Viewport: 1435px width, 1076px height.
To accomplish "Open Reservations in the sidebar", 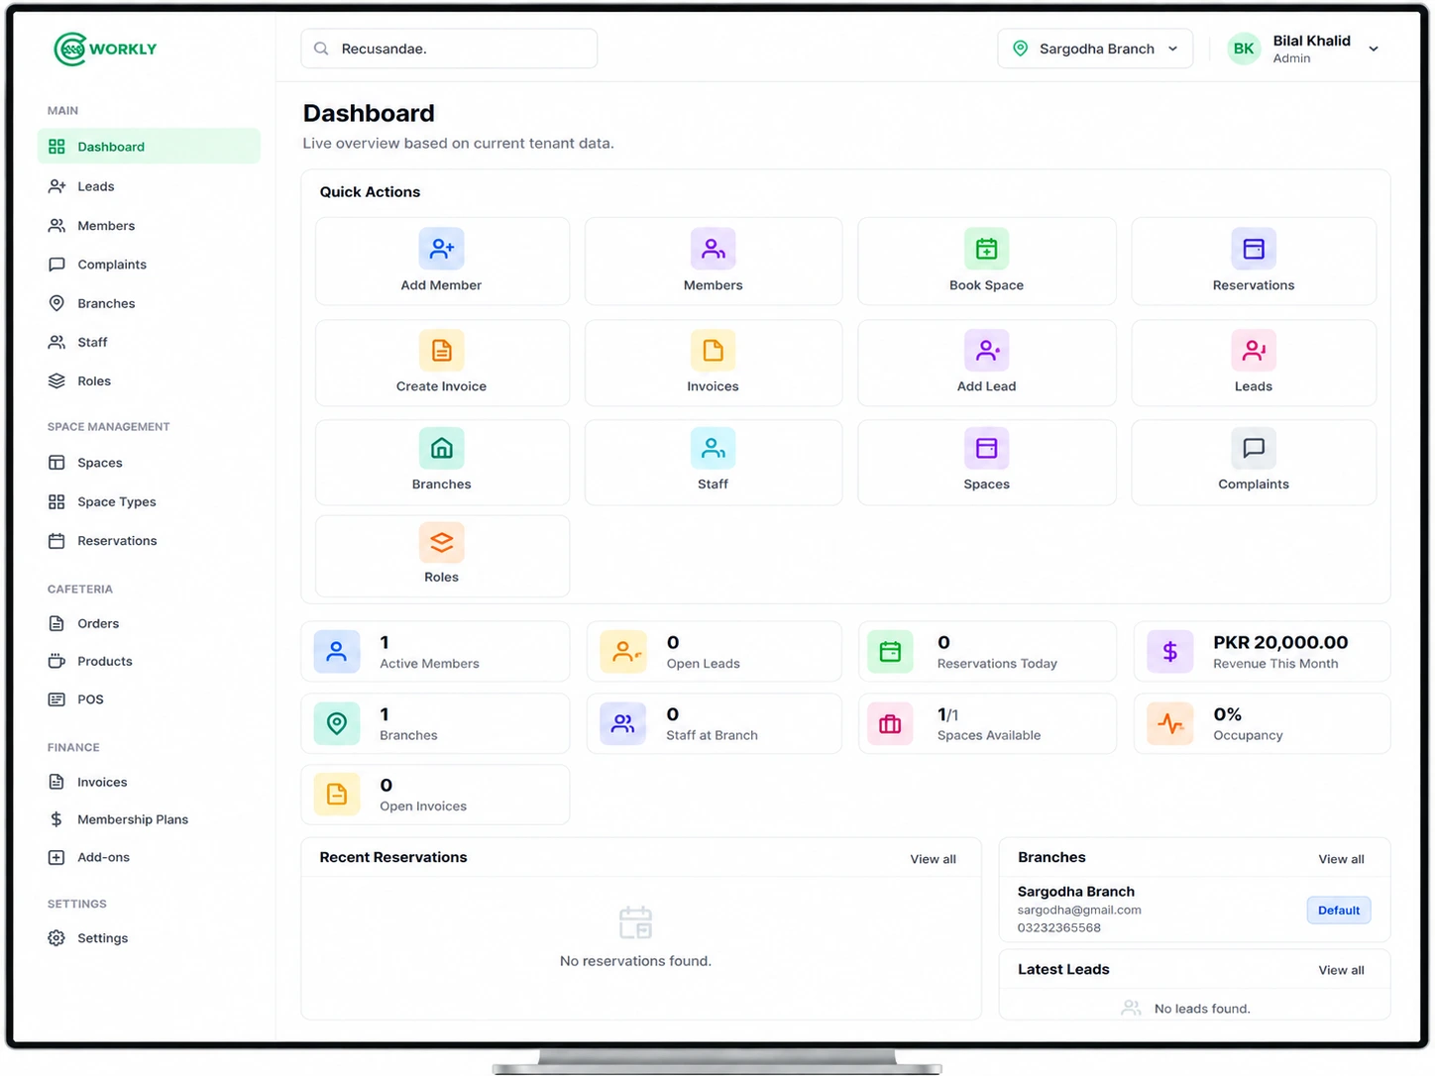I will (x=149, y=541).
